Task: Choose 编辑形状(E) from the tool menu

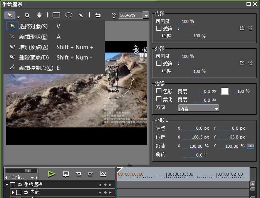Action: (x=54, y=37)
